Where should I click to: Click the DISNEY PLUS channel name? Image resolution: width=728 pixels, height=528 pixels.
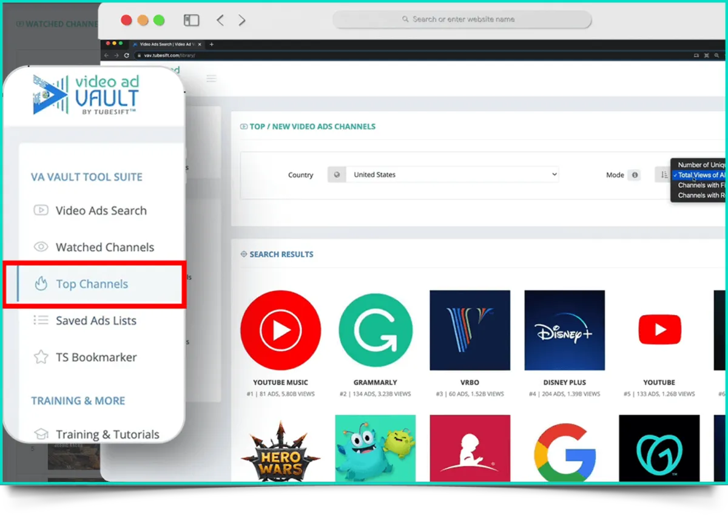(x=564, y=382)
